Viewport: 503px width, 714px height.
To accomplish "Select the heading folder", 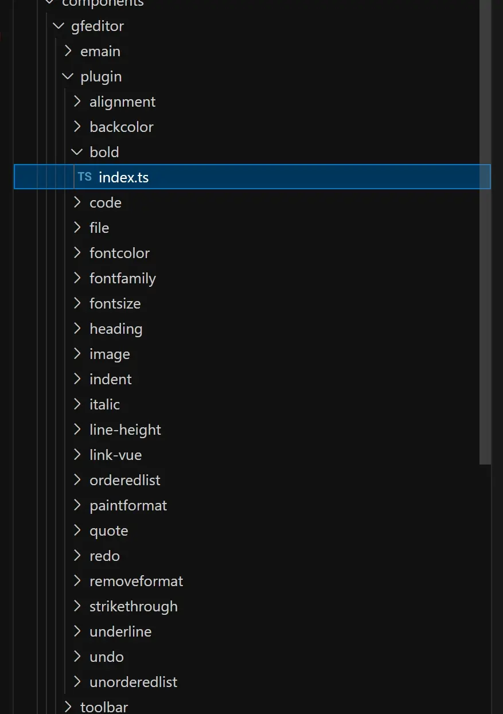I will (x=116, y=329).
